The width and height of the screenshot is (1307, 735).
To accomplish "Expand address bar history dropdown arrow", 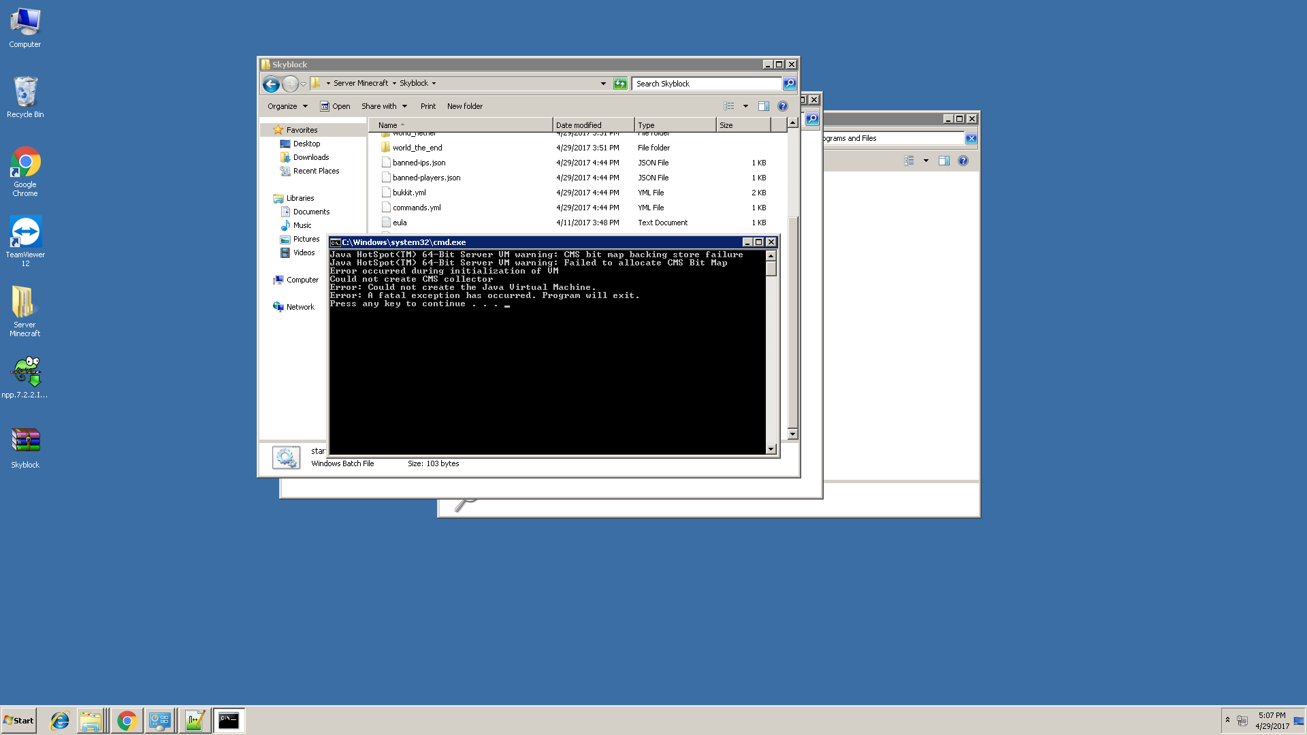I will 603,84.
